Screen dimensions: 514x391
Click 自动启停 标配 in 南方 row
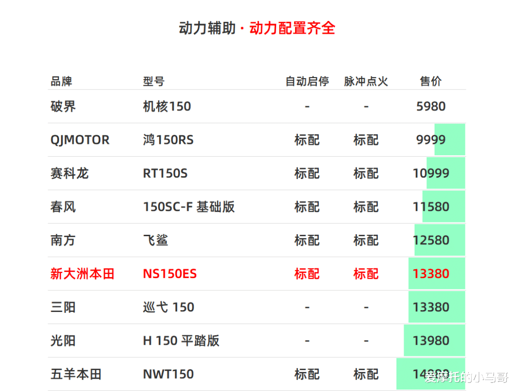click(307, 240)
